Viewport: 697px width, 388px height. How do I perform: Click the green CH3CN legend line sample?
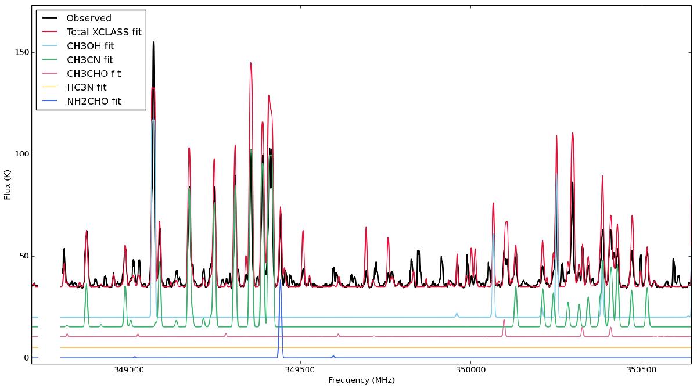(x=50, y=59)
